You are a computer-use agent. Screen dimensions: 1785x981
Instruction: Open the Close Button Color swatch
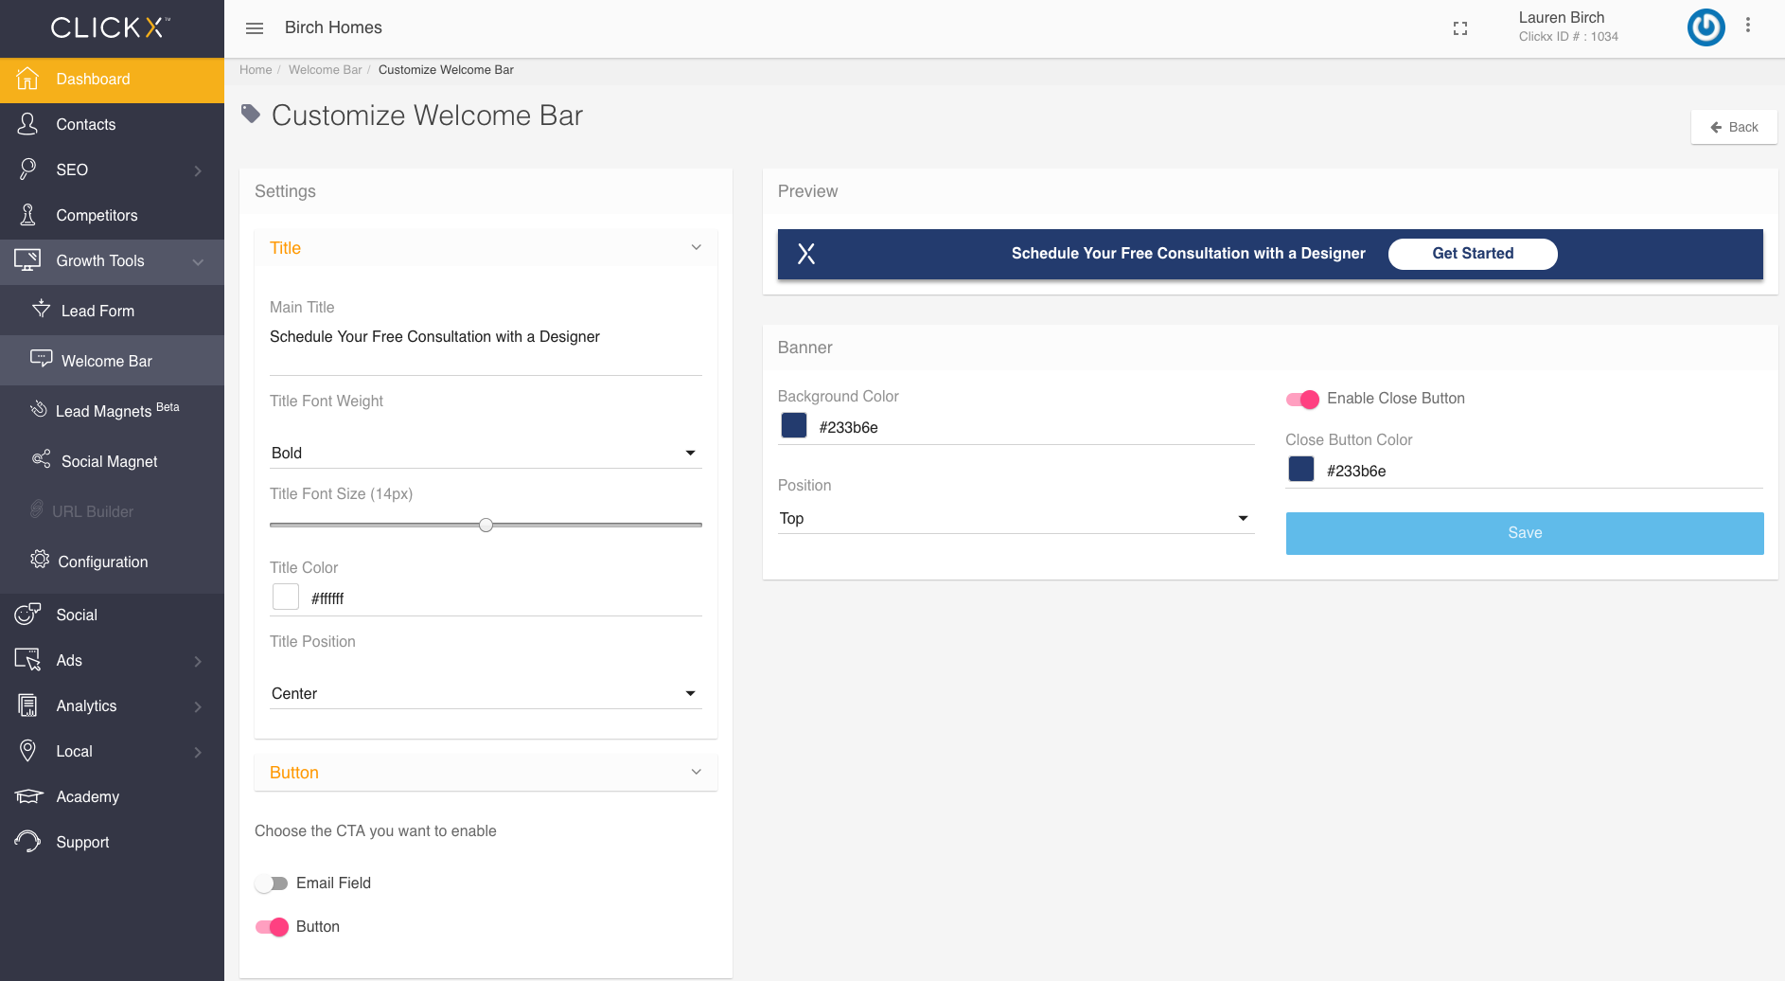(1301, 469)
